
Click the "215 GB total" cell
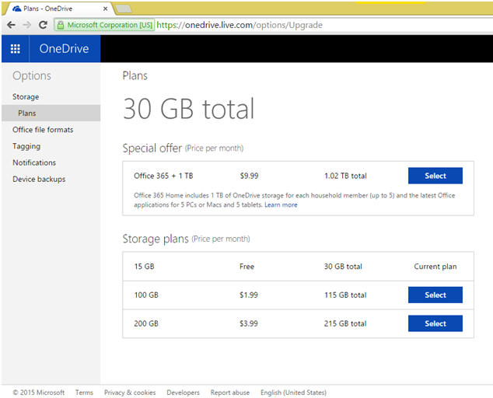[345, 323]
